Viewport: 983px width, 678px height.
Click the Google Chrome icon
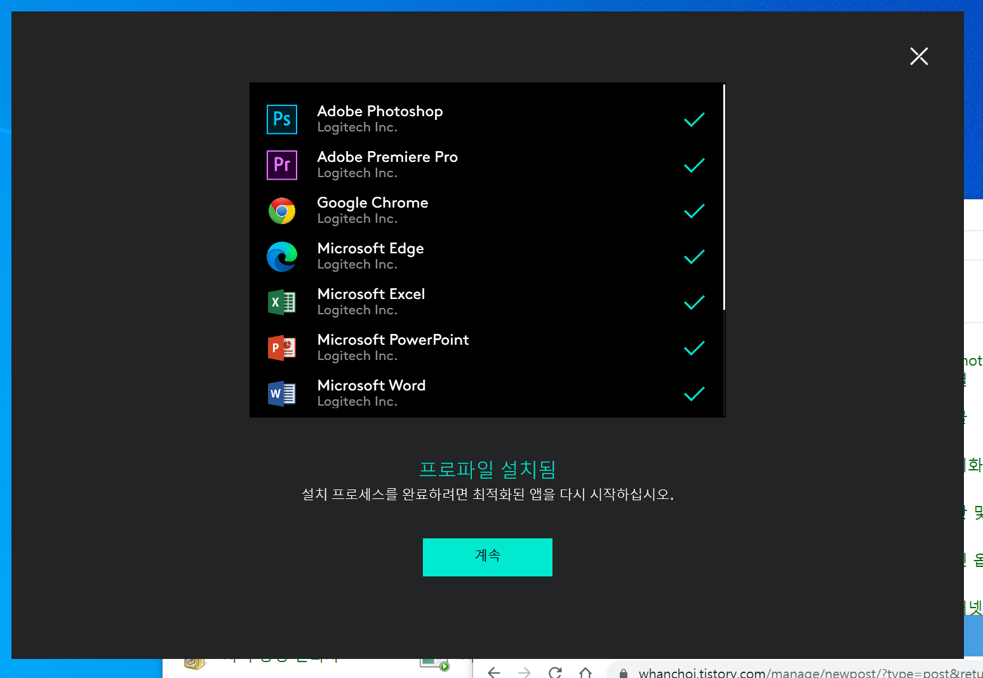pos(282,211)
